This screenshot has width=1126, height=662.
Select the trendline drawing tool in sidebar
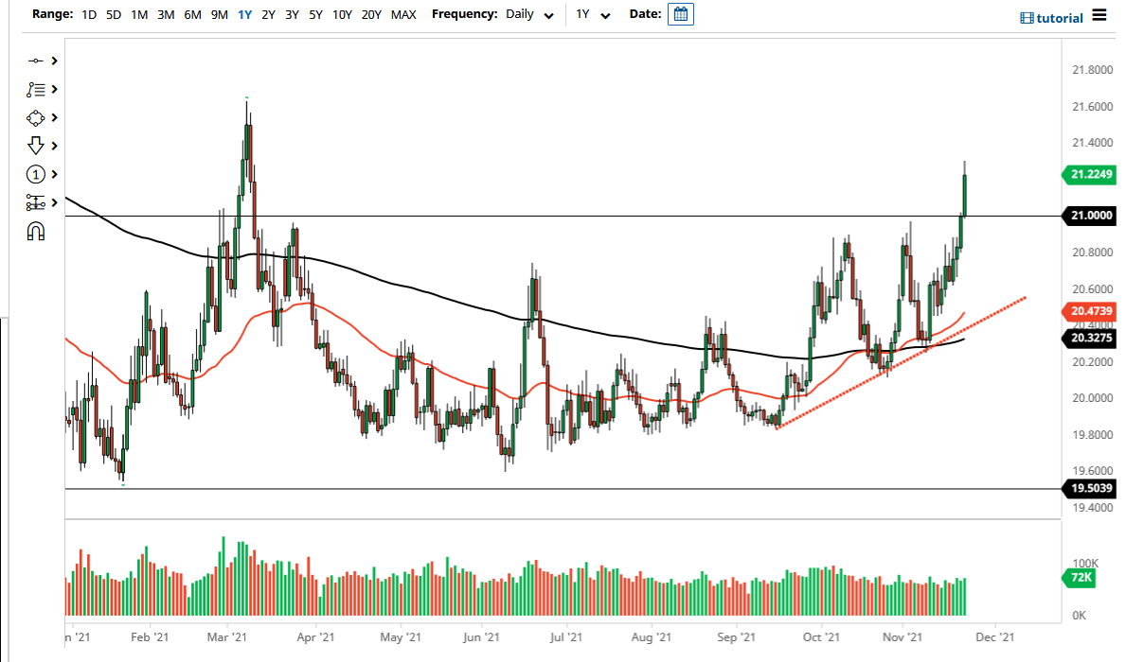coord(38,61)
